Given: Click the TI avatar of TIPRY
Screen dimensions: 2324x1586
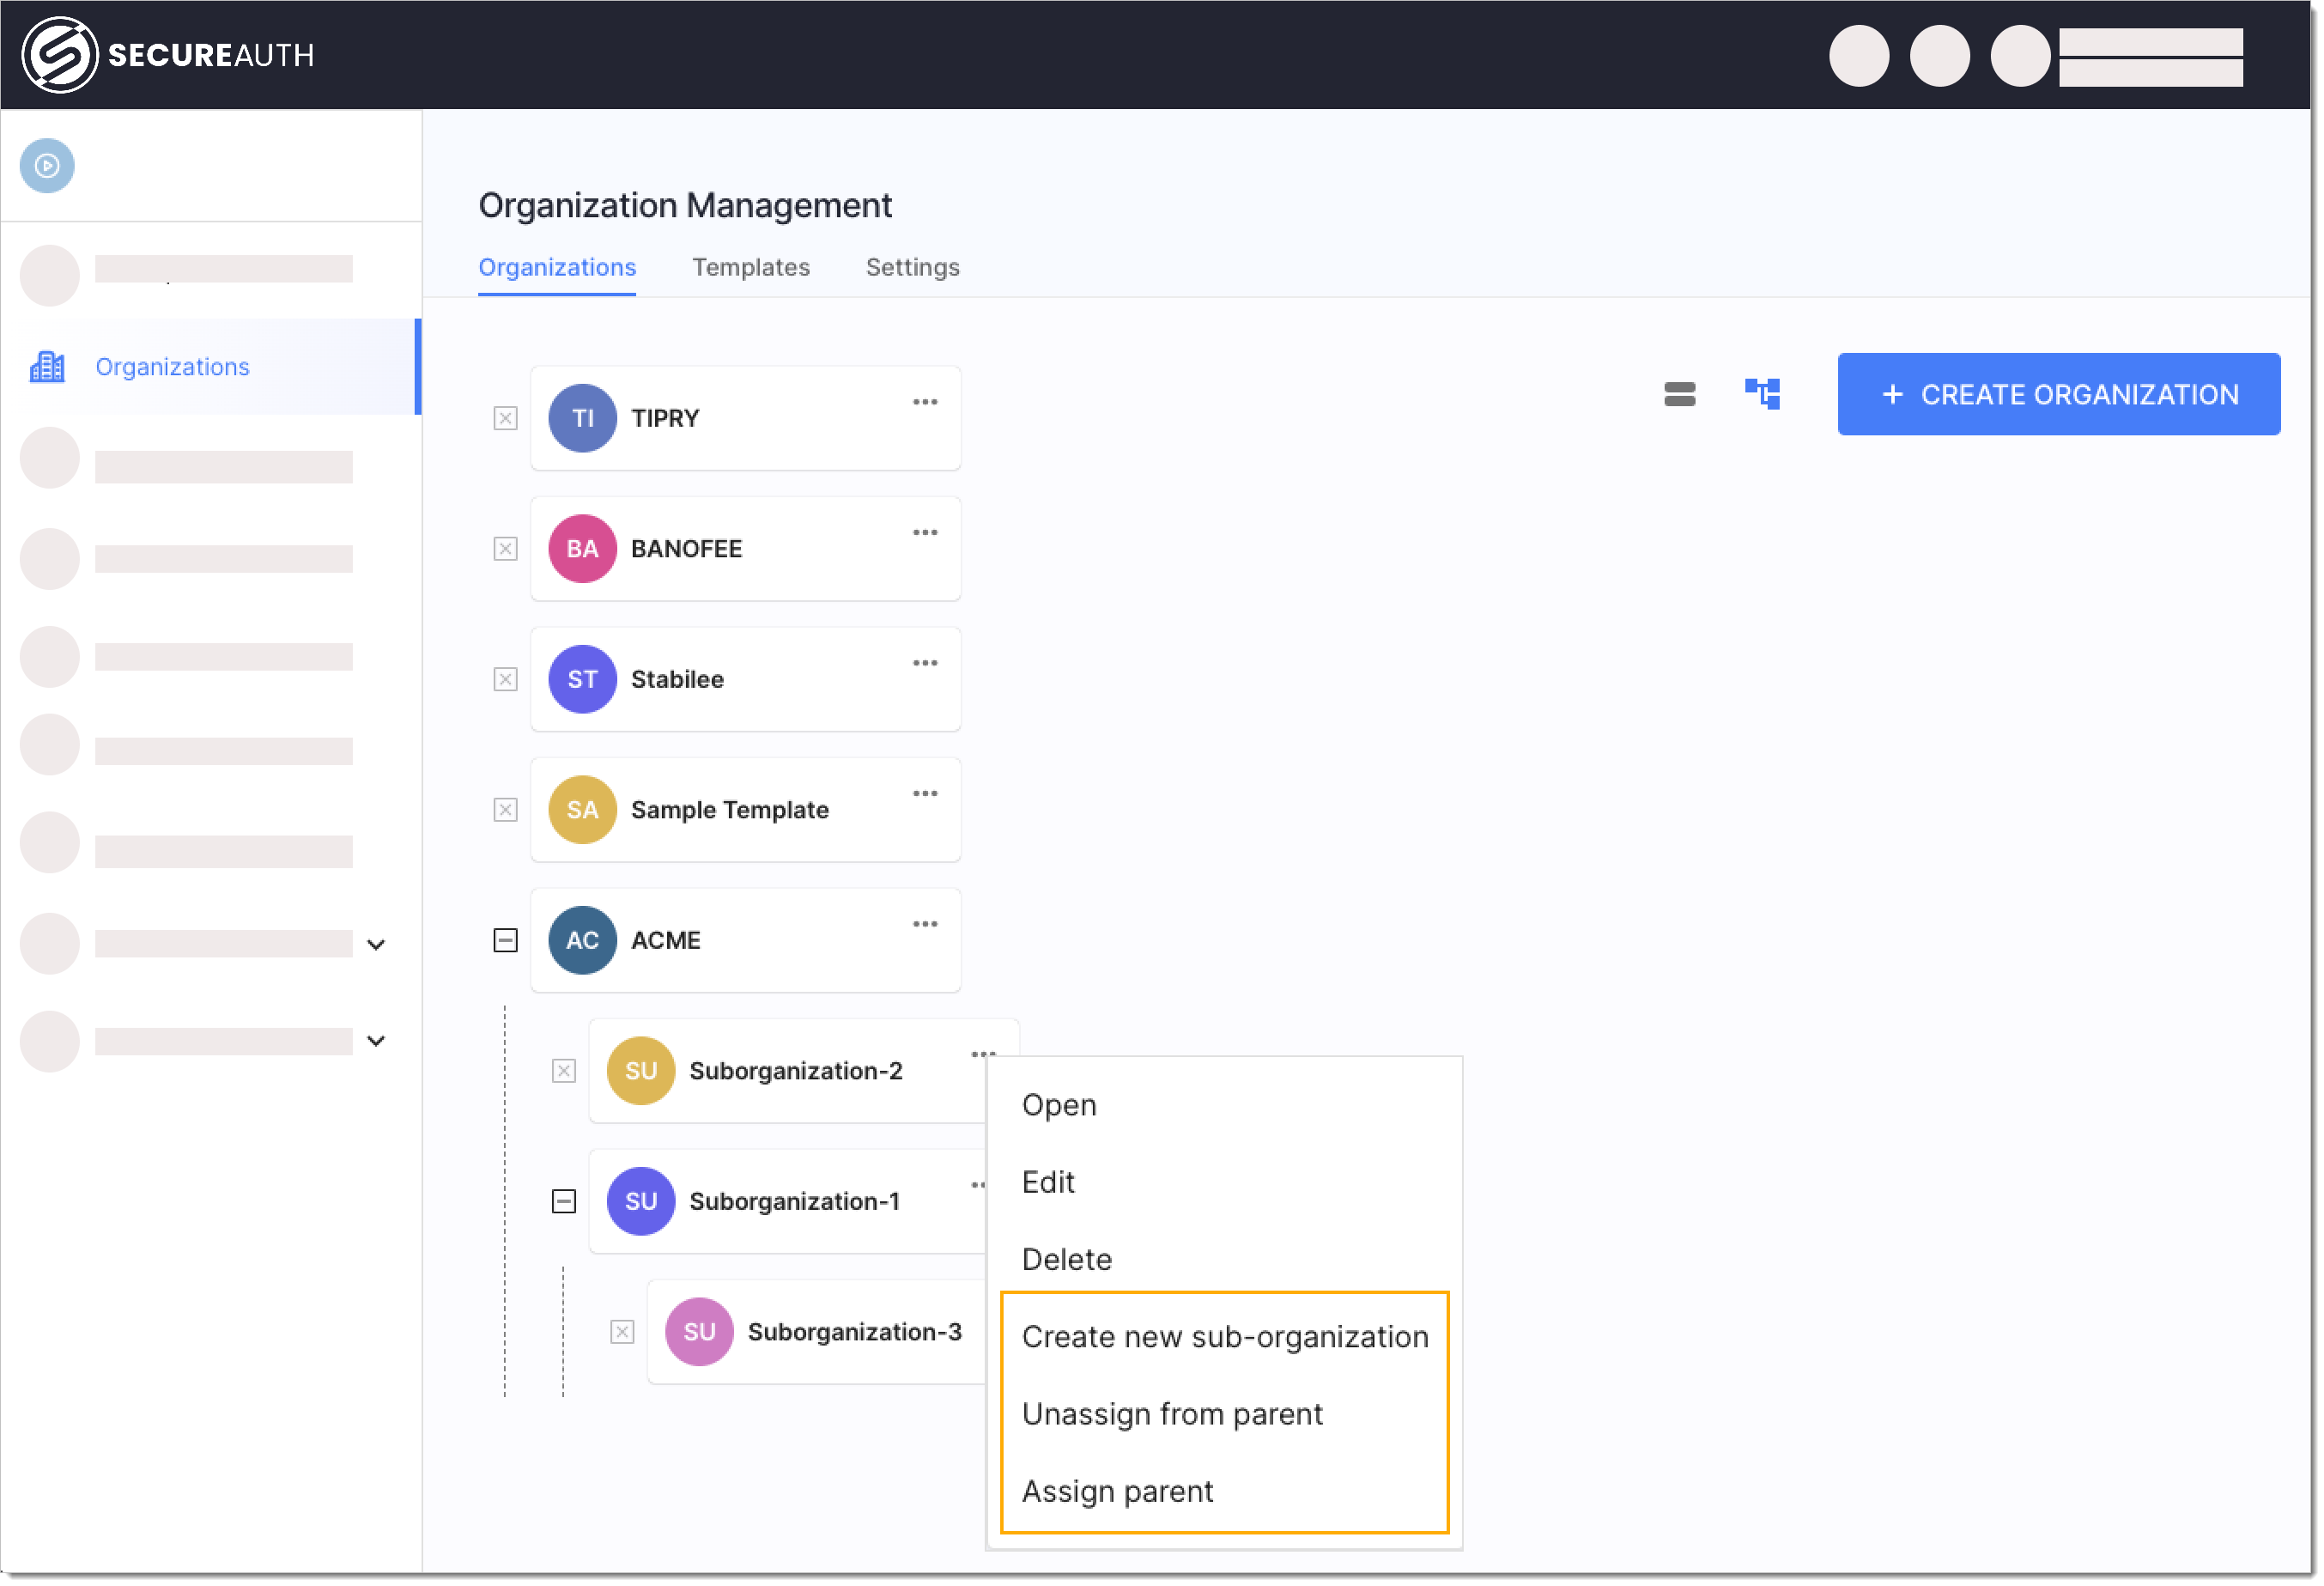Looking at the screenshot, I should coord(582,418).
